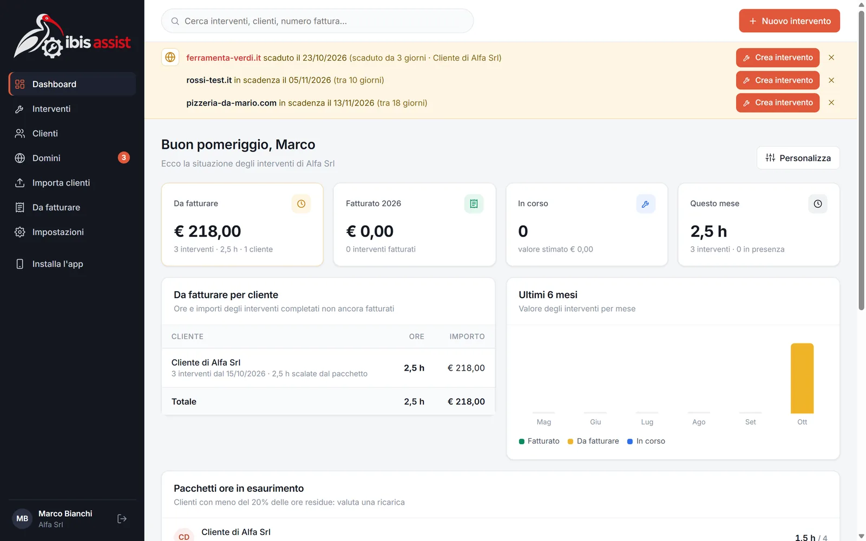
Task: Click the page vertical scrollbar
Action: pyautogui.click(x=861, y=161)
